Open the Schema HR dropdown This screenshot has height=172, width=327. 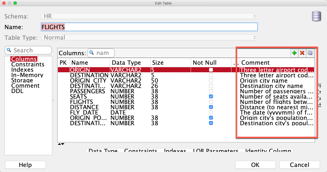coord(149,16)
